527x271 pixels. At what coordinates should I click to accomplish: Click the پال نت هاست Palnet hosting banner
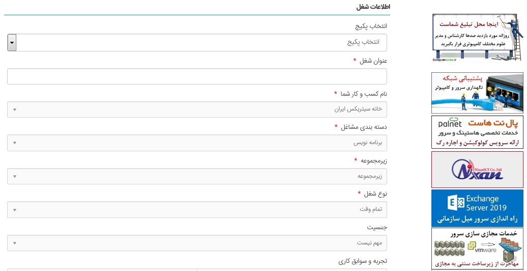[x=477, y=132]
